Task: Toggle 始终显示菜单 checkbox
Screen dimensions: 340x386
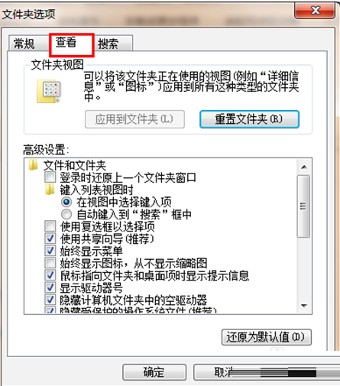Action: point(50,251)
